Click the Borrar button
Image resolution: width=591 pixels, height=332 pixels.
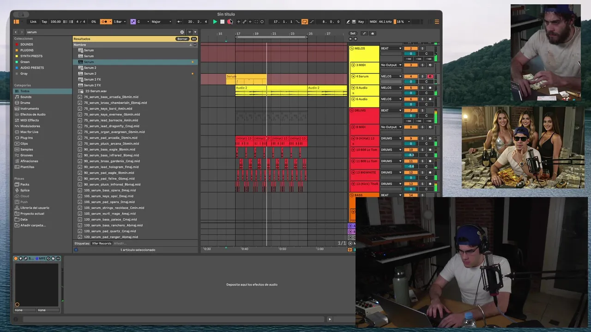182,39
